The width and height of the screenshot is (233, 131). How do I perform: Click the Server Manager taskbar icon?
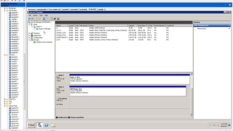39,125
